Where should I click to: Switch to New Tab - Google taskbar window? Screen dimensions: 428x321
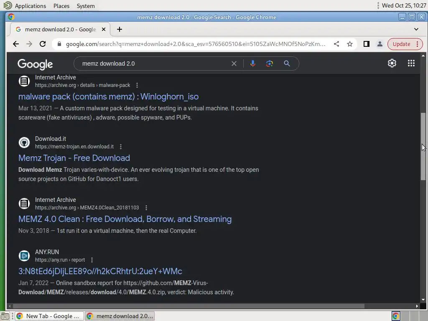pyautogui.click(x=49, y=316)
